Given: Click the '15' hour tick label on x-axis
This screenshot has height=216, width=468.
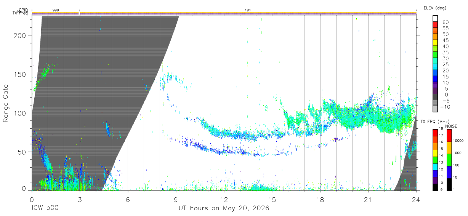Looking at the screenshot, I should (x=272, y=200).
